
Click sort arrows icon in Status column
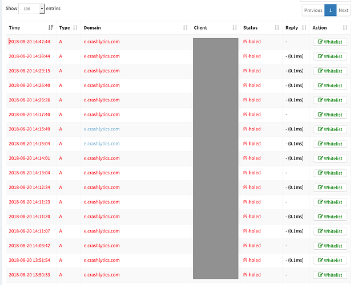[277, 27]
